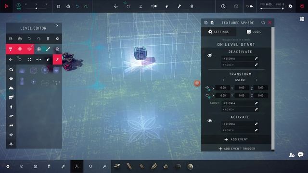
Task: Click the Textured Sphere panel scrollbar
Action: 273,88
